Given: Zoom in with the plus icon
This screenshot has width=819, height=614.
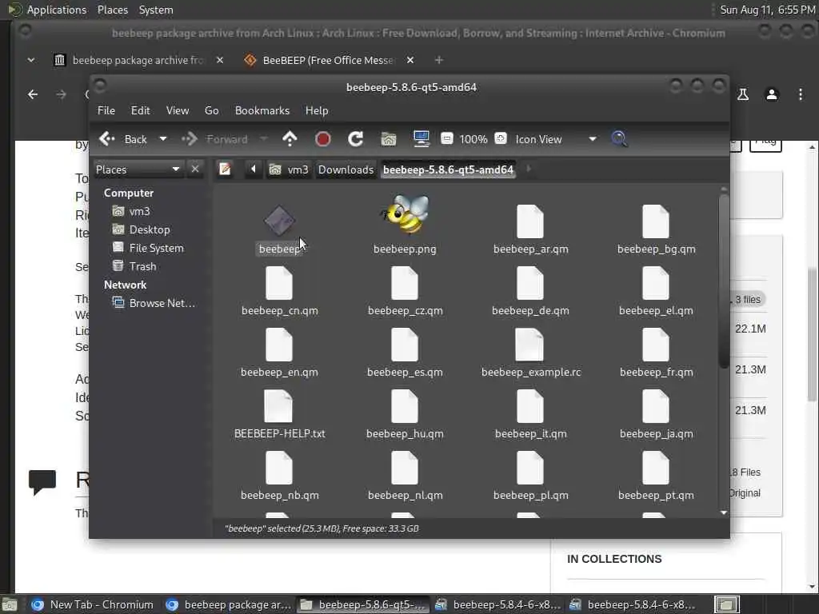Looking at the screenshot, I should 501,139.
